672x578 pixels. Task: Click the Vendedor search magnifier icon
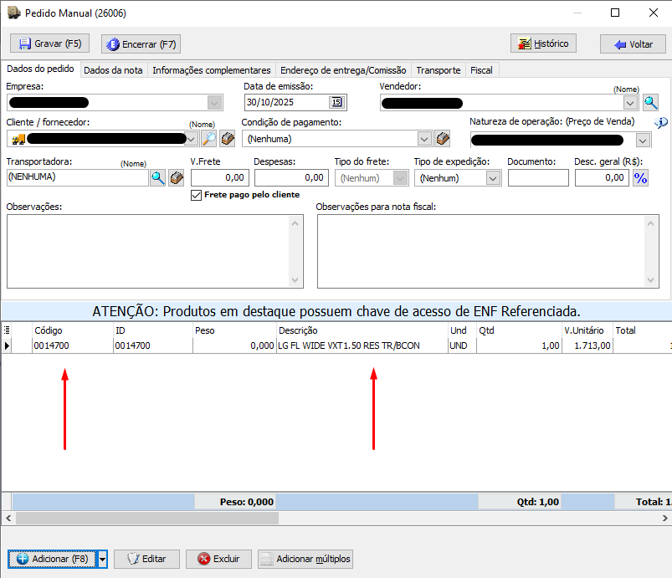point(650,103)
